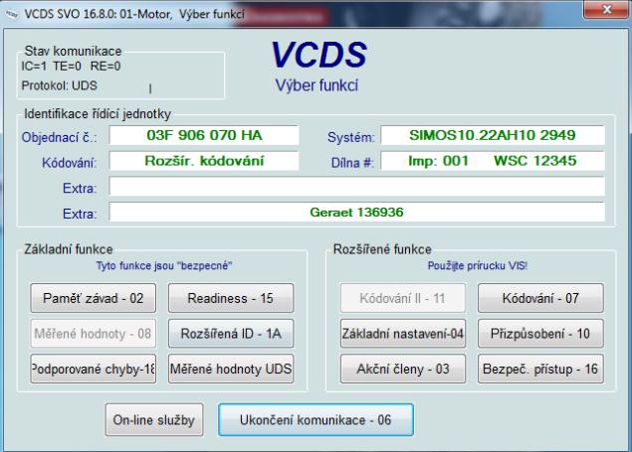This screenshot has height=452, width=632.
Task: Click the Readiness - 15 button
Action: 231,298
